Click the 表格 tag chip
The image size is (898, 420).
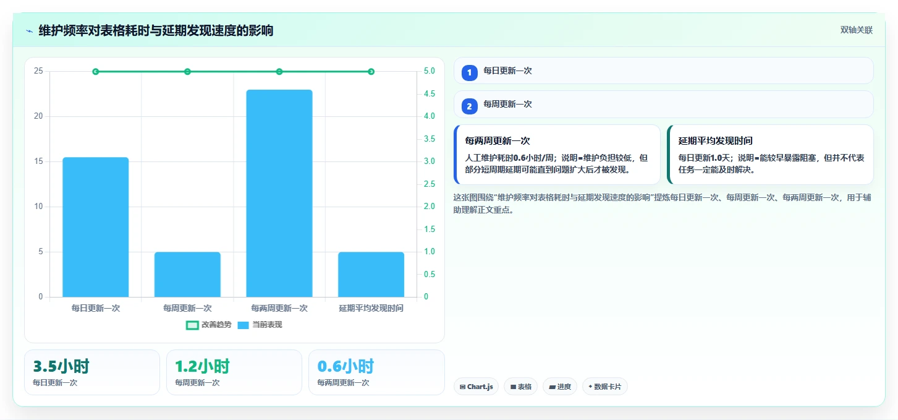click(521, 387)
